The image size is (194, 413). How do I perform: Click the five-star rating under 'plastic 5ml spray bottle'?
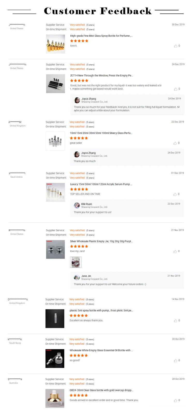point(79,316)
